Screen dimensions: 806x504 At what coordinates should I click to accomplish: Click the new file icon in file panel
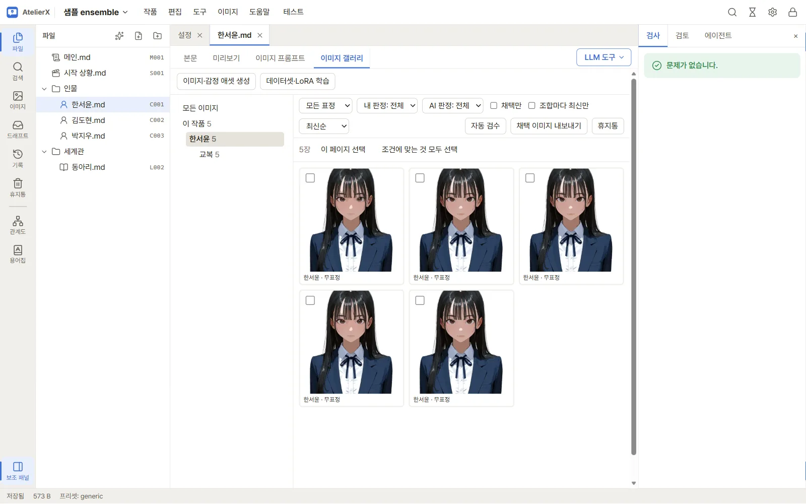(x=139, y=36)
